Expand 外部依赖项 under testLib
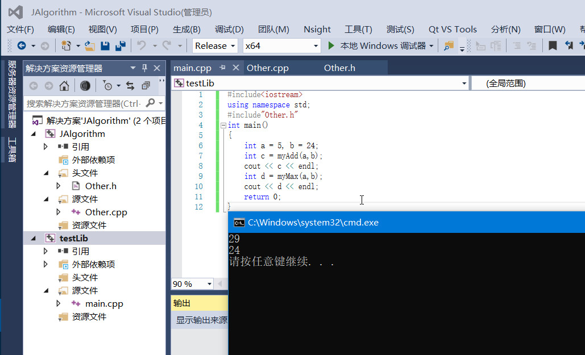The height and width of the screenshot is (355, 585). coord(46,264)
